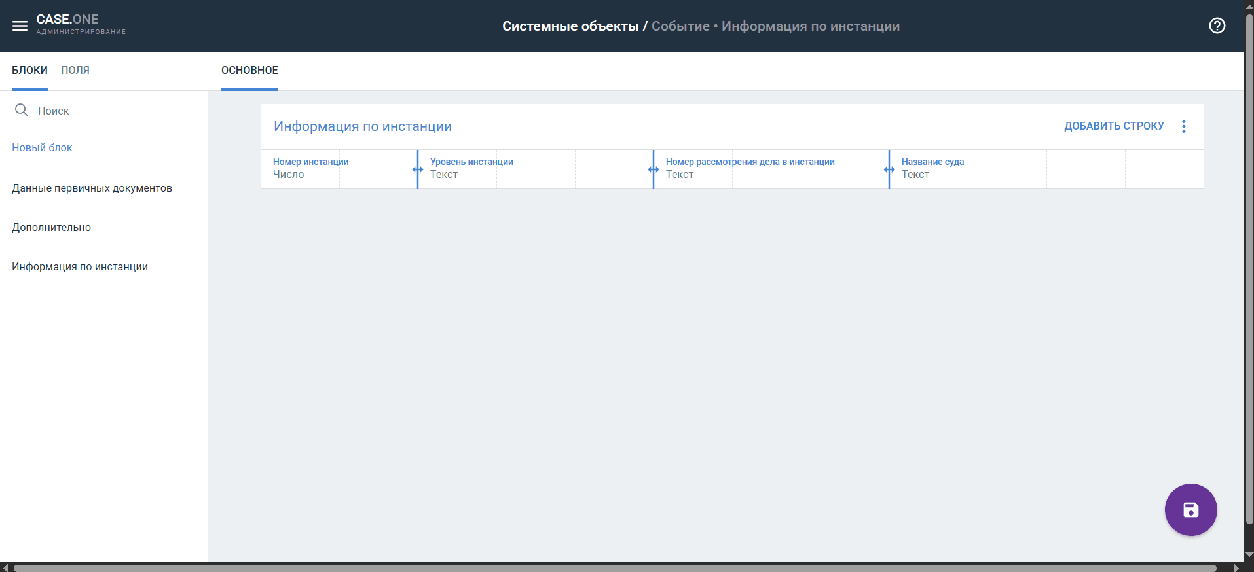The width and height of the screenshot is (1254, 572).
Task: Click the Системные объекты breadcrumb
Action: [x=570, y=26]
